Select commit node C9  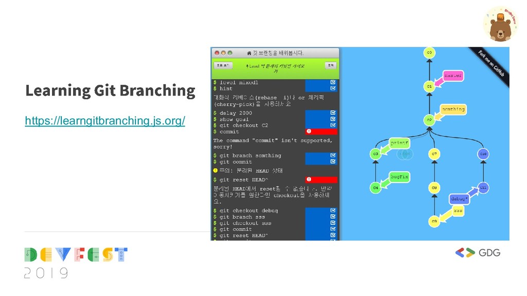(434, 221)
